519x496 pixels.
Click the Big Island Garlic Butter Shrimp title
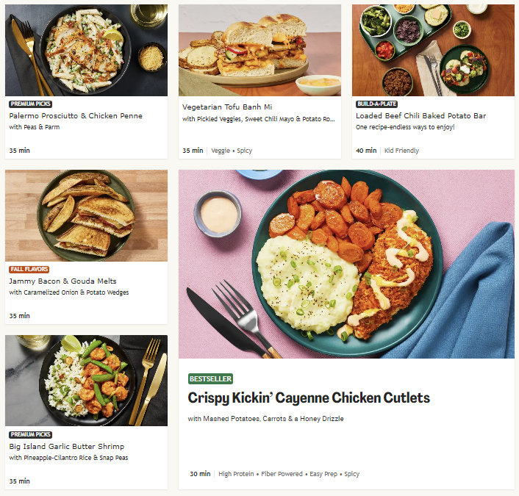coord(67,446)
